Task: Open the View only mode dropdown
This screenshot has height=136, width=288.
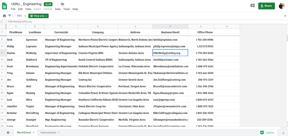Action: pyautogui.click(x=38, y=16)
